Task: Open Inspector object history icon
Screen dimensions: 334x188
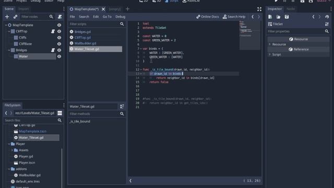Action: (x=327, y=17)
